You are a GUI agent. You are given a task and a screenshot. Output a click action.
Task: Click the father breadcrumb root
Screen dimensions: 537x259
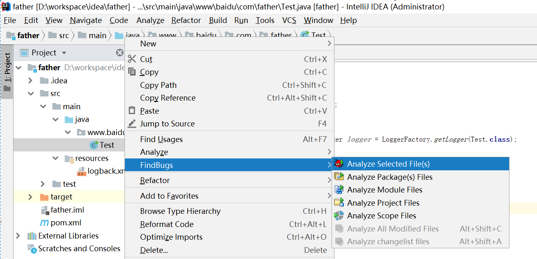tap(23, 35)
